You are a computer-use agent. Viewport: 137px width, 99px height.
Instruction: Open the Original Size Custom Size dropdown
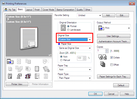pyautogui.click(x=75, y=39)
